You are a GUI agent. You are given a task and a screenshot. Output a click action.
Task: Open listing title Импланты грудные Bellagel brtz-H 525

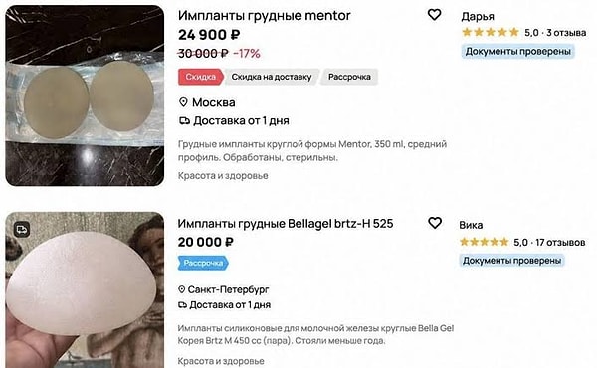click(x=286, y=224)
